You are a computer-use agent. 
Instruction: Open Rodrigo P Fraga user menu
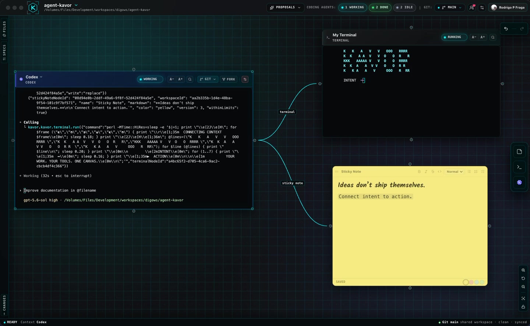point(508,7)
